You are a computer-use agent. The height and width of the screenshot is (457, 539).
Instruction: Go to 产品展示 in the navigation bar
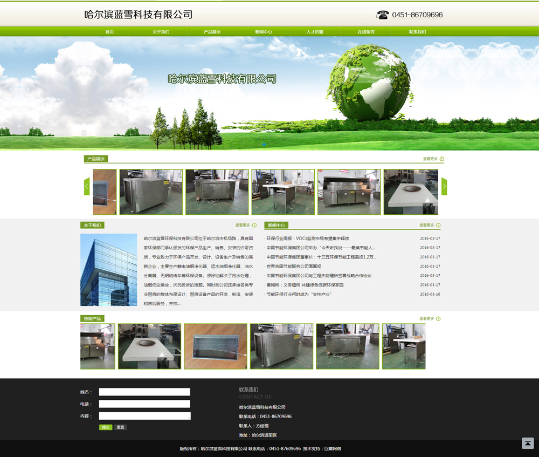click(212, 32)
